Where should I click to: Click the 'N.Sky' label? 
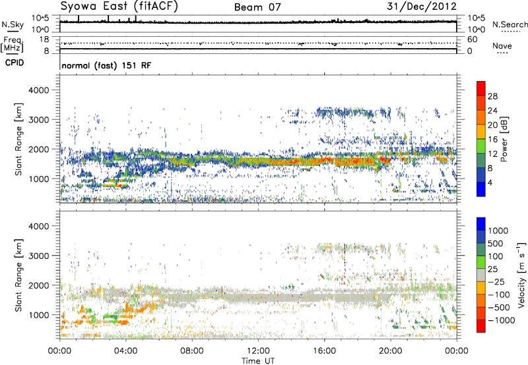pos(13,24)
